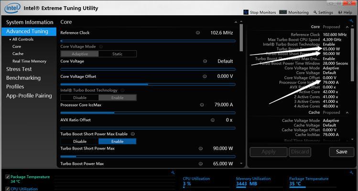Click scroll-down arrow of the tuning panel
This screenshot has width=358, height=191.
pos(241,163)
